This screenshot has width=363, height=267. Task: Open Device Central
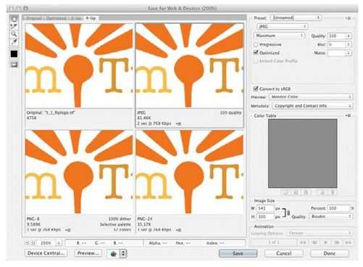[x=46, y=253]
